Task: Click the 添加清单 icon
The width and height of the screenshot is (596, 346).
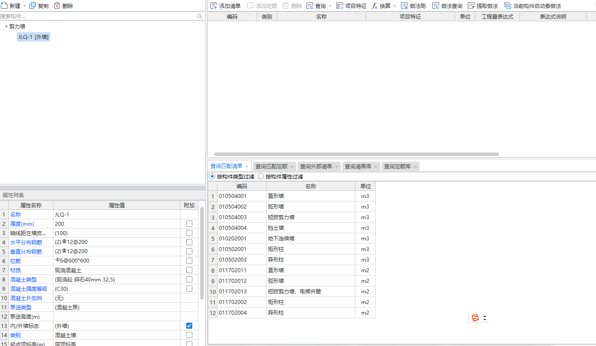Action: tap(214, 6)
